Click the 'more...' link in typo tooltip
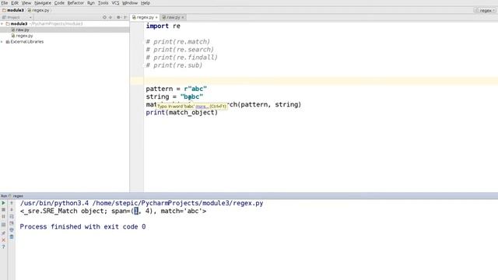 tap(202, 107)
